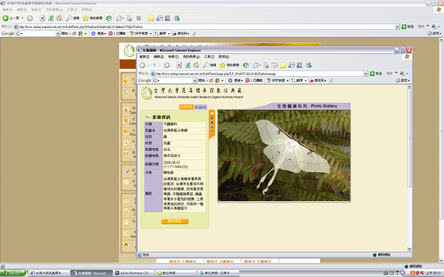Click Print icon in main window toolbar
Image resolution: width=444 pixels, height=277 pixels.
(x=129, y=18)
